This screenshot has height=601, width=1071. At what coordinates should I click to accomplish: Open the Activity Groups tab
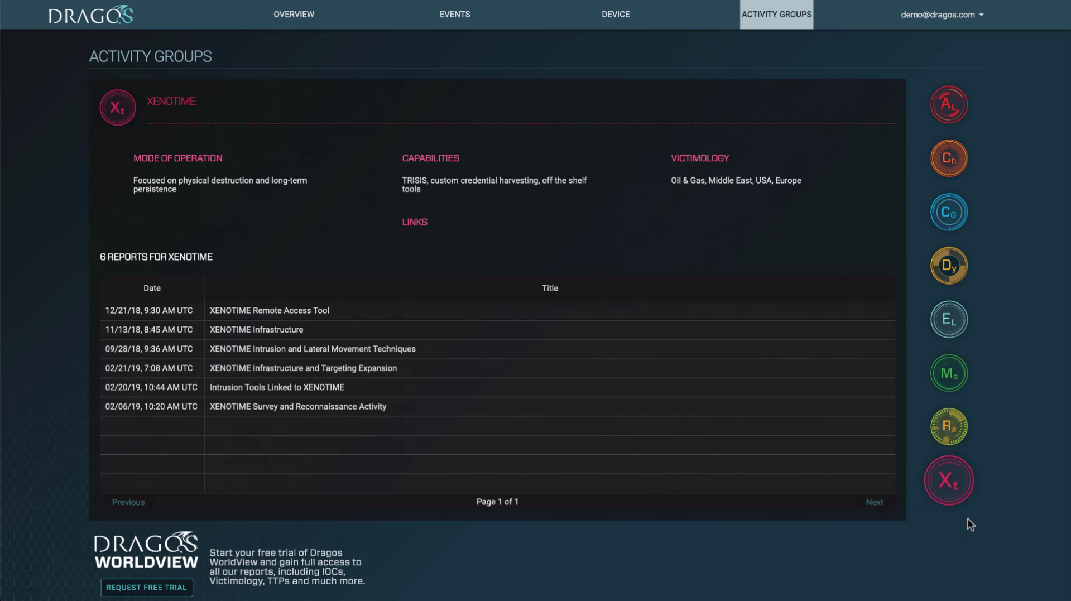click(776, 15)
